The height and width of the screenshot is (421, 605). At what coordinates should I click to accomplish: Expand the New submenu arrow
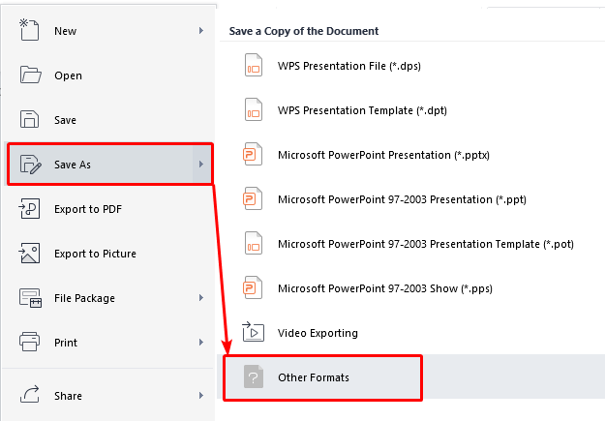pos(201,30)
